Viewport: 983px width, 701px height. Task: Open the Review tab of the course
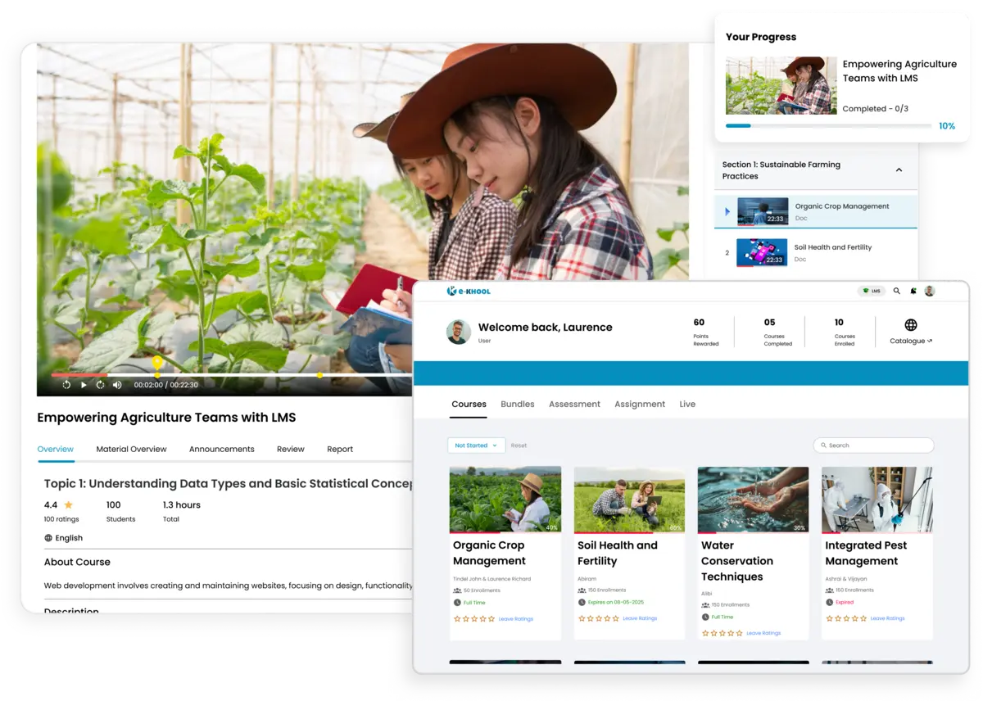(x=291, y=449)
